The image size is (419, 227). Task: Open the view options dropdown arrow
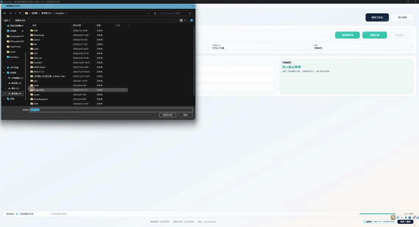point(185,20)
